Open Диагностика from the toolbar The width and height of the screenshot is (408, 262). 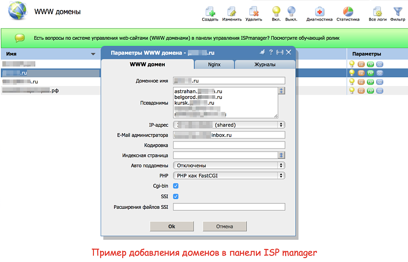(x=319, y=12)
